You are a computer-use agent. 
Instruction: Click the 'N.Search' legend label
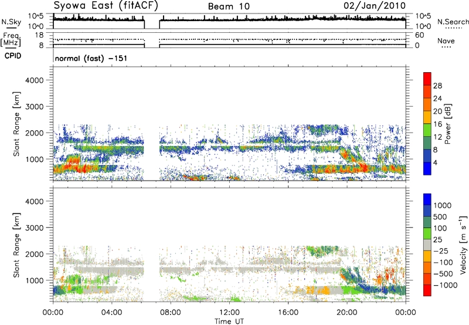[x=453, y=22]
